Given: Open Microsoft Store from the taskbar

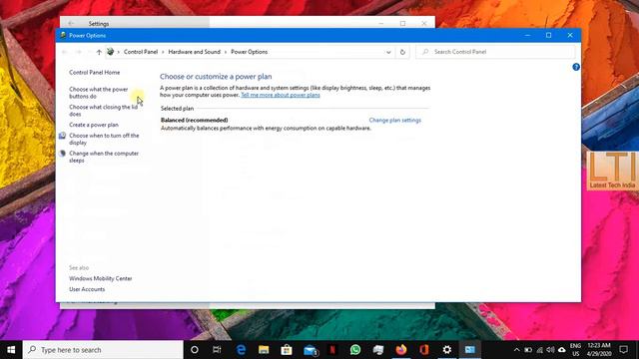Looking at the screenshot, I should point(287,350).
